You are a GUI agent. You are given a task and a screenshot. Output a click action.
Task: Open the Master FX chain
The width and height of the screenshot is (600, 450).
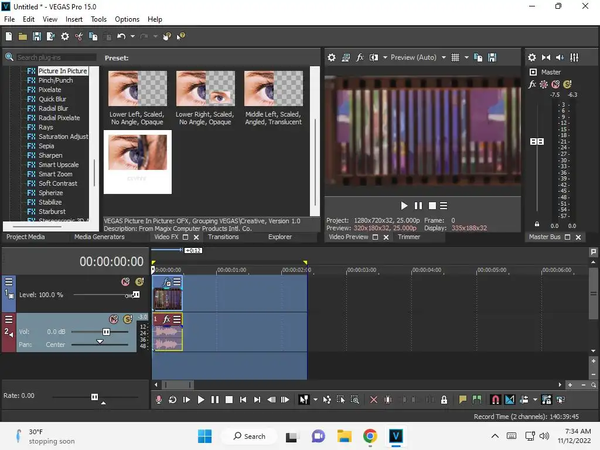[532, 84]
